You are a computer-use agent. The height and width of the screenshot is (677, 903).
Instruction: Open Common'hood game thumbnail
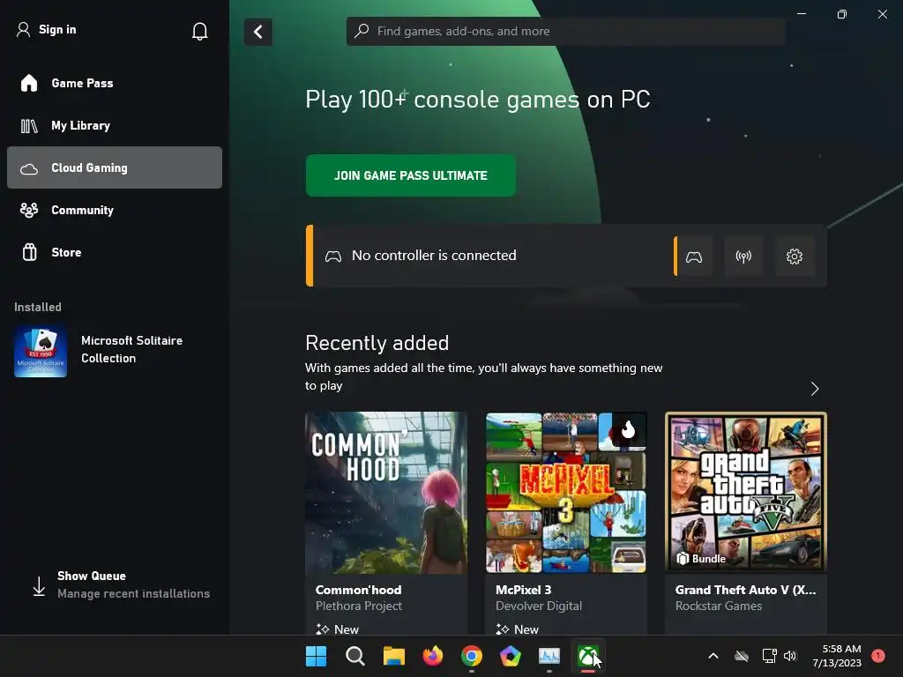386,492
